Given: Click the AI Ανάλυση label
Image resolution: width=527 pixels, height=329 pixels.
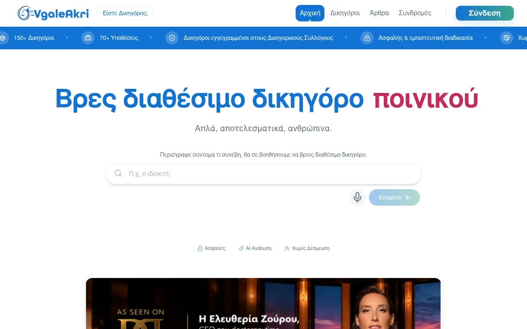Looking at the screenshot, I should [259, 248].
